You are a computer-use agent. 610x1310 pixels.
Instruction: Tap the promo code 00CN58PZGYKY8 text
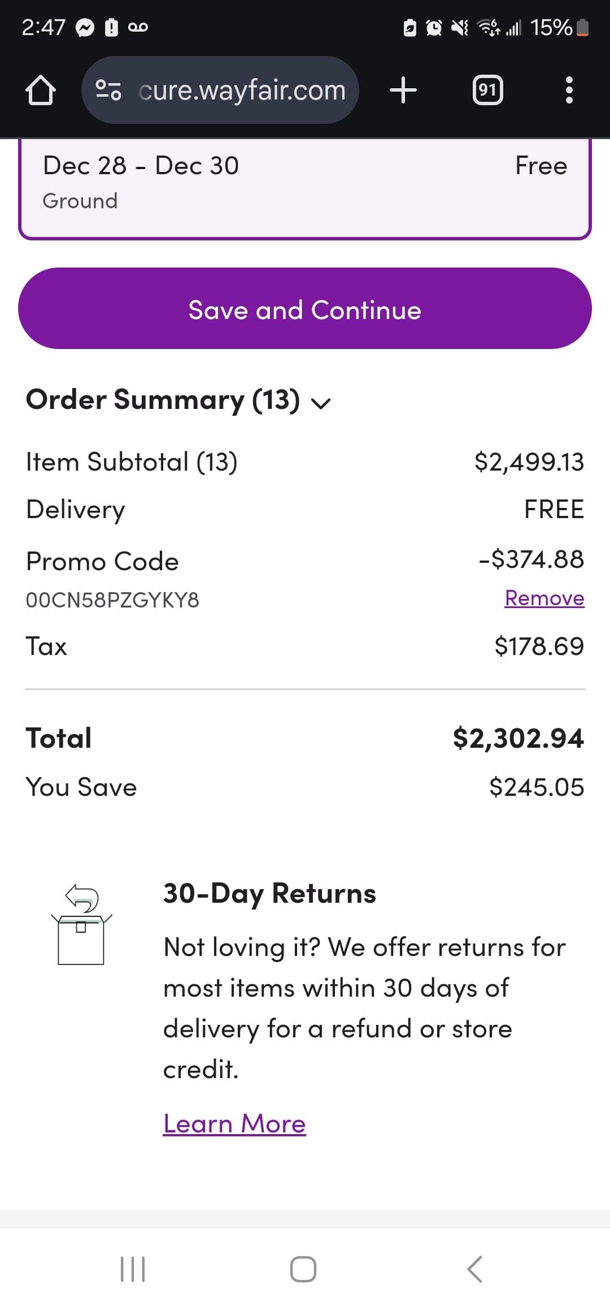[x=112, y=600]
